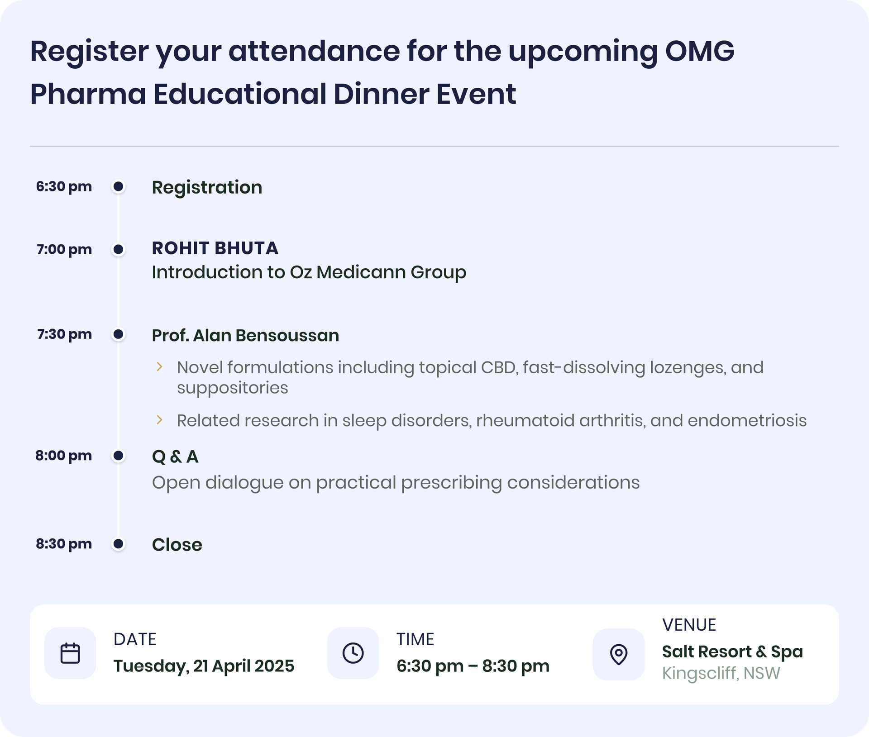The height and width of the screenshot is (737, 869).
Task: Select the 8:00 pm timeline dot
Action: click(x=119, y=456)
